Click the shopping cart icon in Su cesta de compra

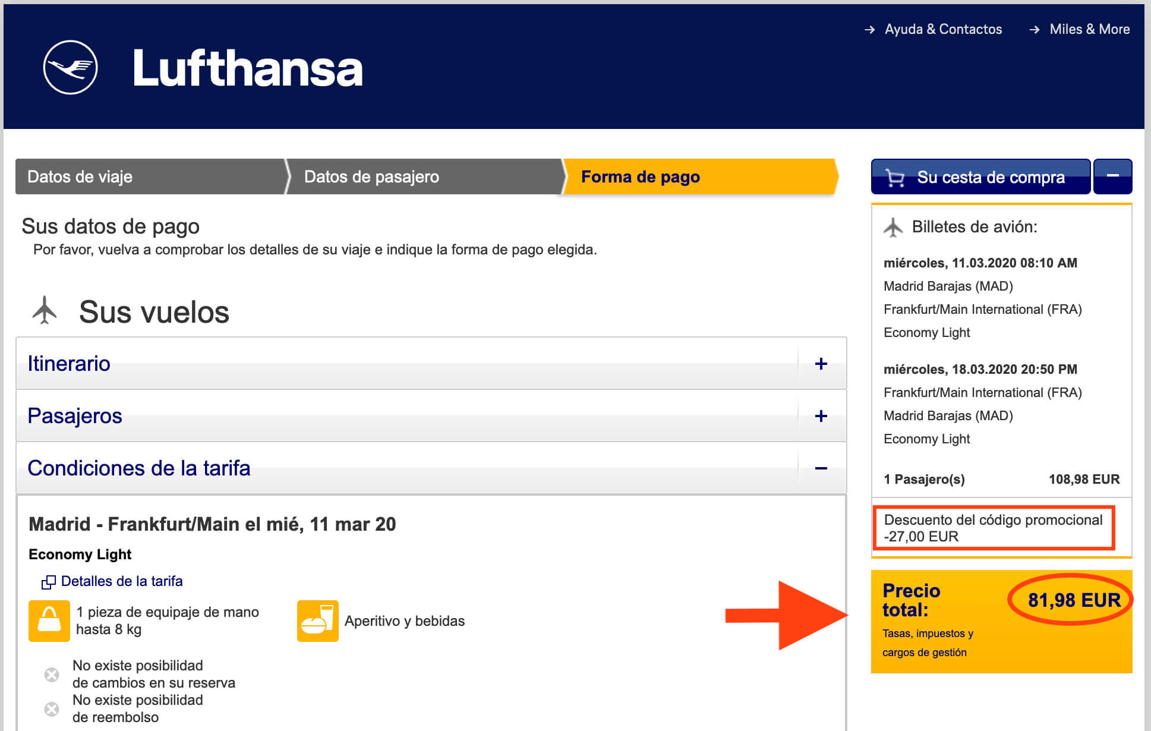893,177
